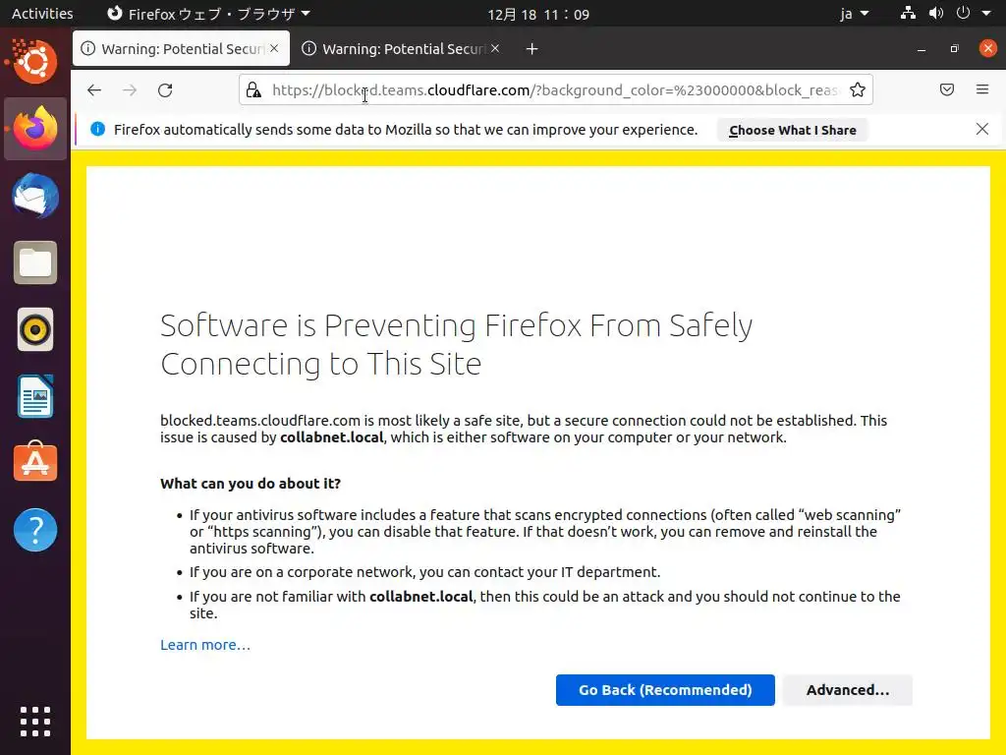1006x755 pixels.
Task: Click the back navigation arrow
Action: click(94, 90)
